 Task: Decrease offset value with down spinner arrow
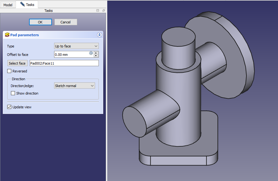pos(96,56)
